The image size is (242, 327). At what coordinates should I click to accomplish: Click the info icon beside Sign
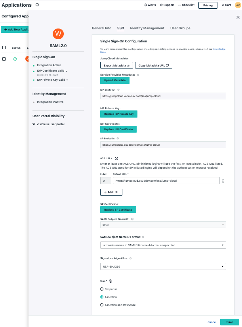(111, 281)
